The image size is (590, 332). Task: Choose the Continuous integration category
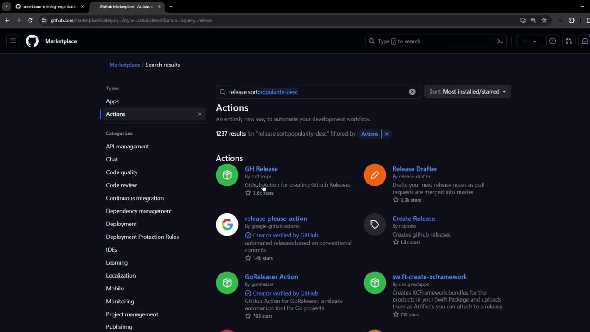click(135, 198)
